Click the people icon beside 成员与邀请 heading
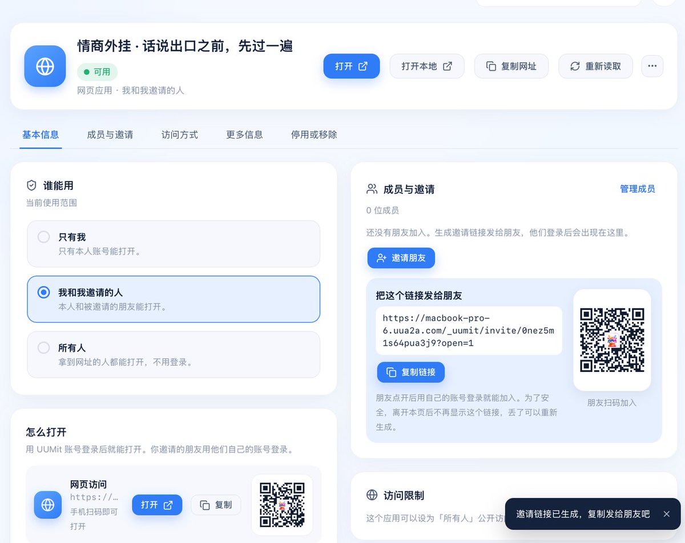Viewport: 685px width, 543px height. pyautogui.click(x=372, y=189)
